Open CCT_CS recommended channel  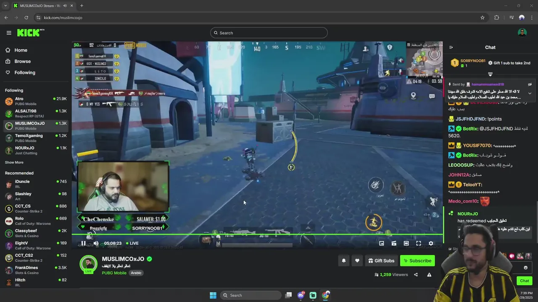pyautogui.click(x=36, y=208)
